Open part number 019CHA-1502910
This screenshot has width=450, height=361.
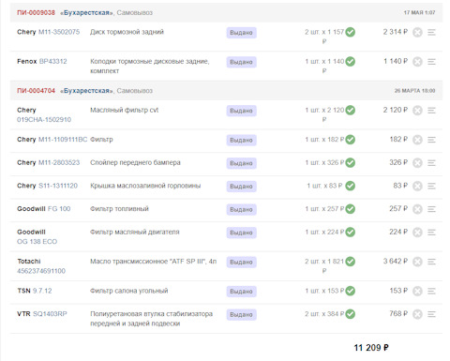click(x=44, y=120)
